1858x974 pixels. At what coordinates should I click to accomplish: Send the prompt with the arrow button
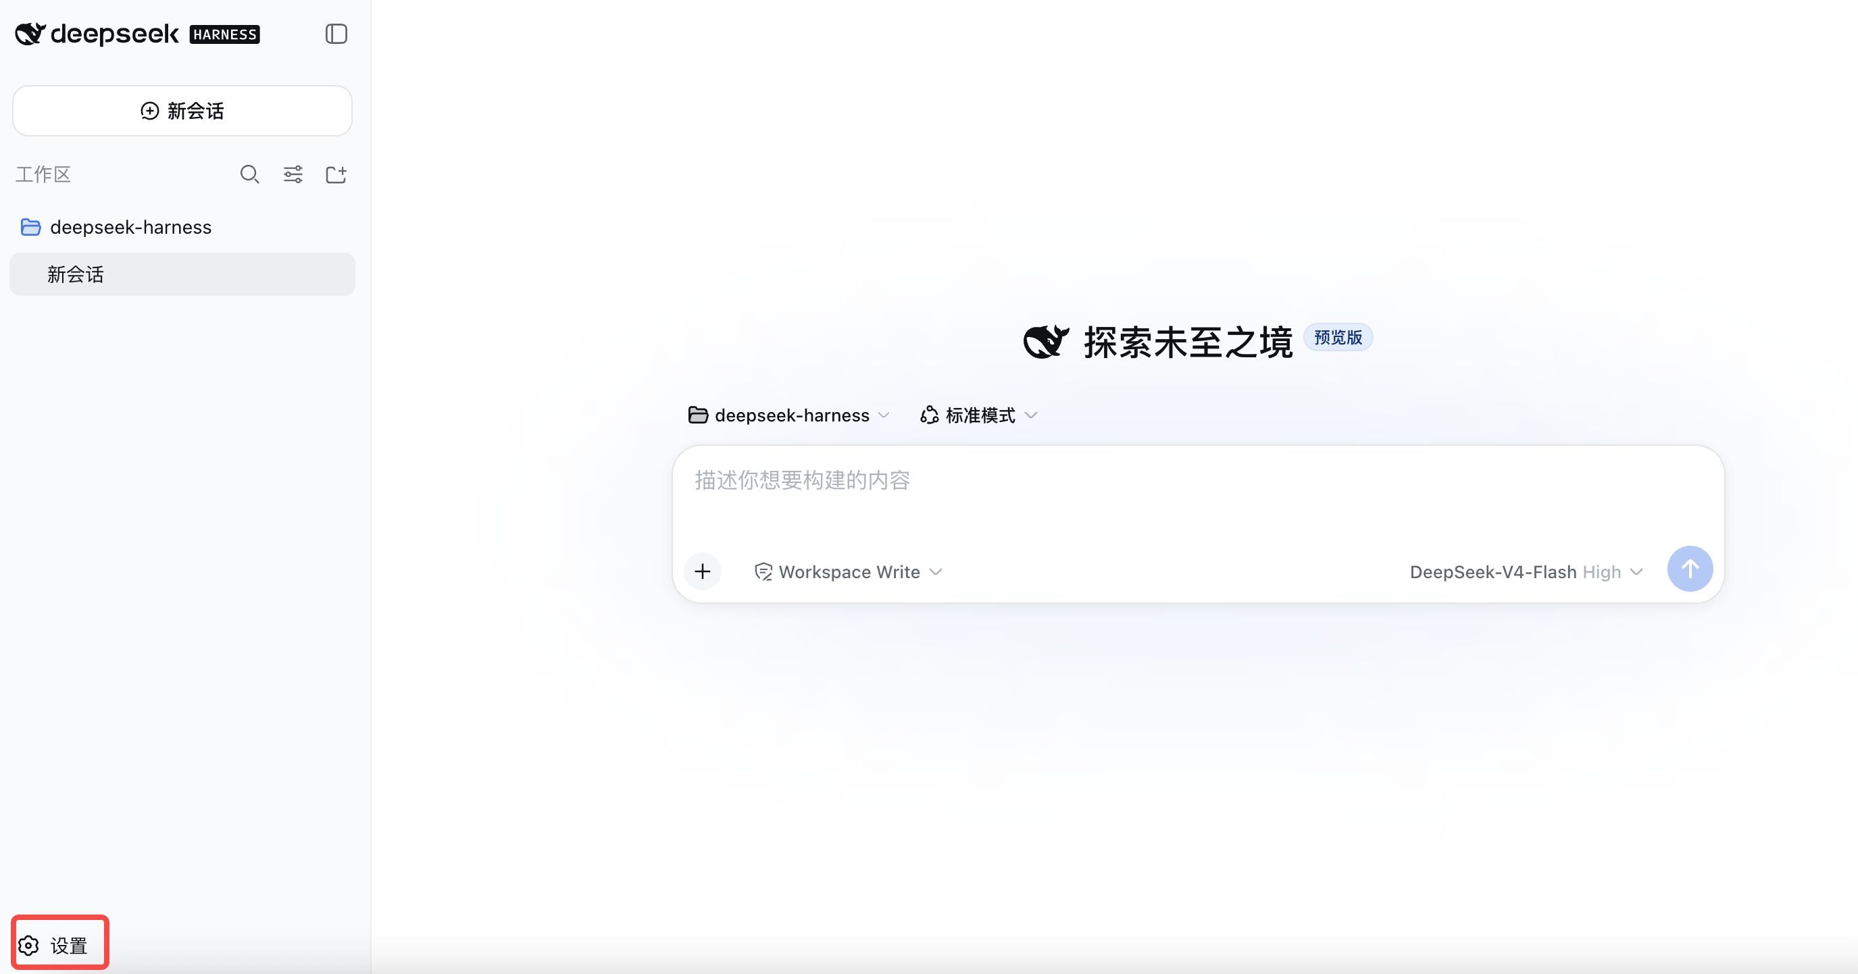pyautogui.click(x=1690, y=569)
